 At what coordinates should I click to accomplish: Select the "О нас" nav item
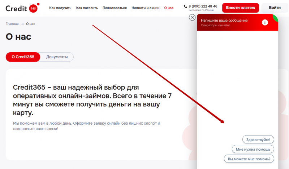coord(169,8)
